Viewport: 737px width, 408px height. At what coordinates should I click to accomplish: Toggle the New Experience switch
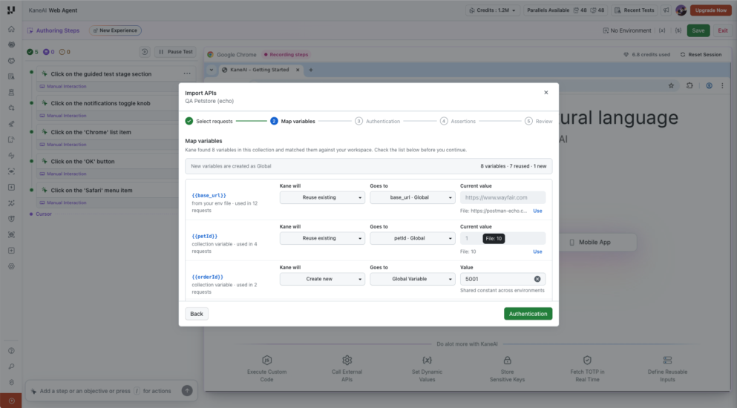coord(115,30)
